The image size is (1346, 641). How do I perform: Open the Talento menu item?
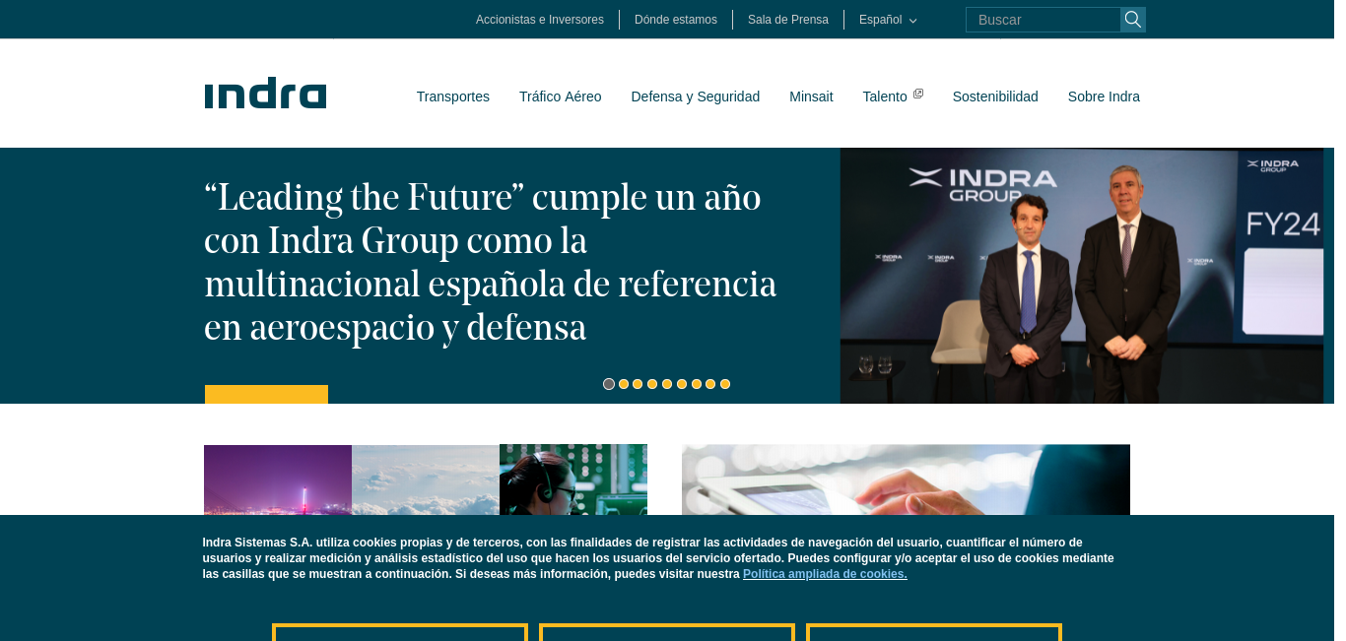click(x=885, y=96)
